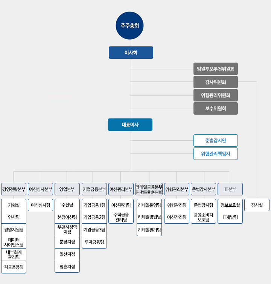Click the 감사실 box
The width and height of the screenshot is (271, 284).
coord(257,205)
